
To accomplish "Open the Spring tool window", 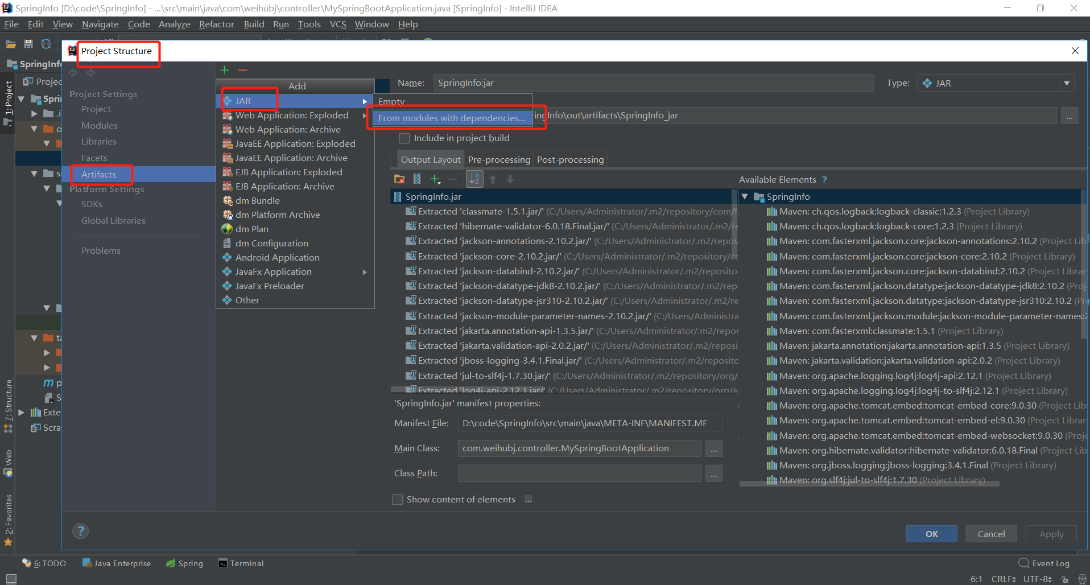I will [184, 563].
